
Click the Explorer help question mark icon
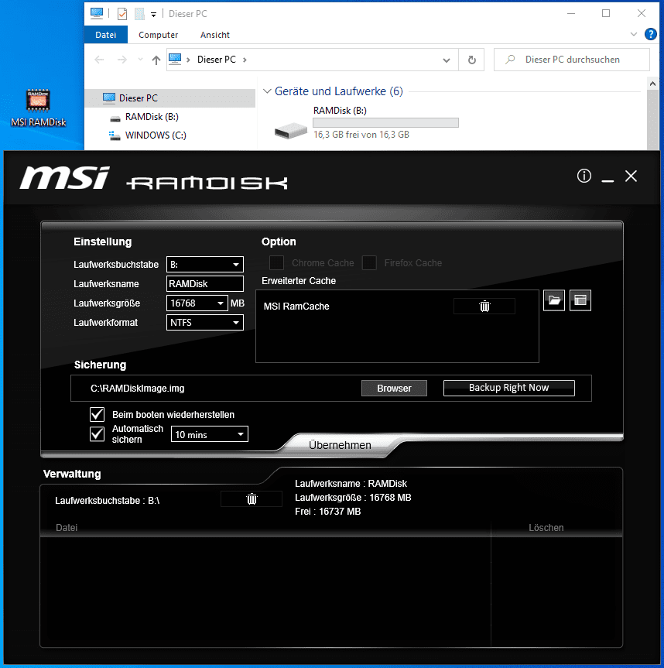pos(650,34)
